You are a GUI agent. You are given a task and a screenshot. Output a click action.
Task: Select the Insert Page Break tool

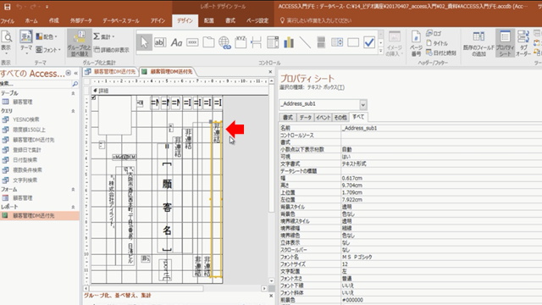click(257, 42)
